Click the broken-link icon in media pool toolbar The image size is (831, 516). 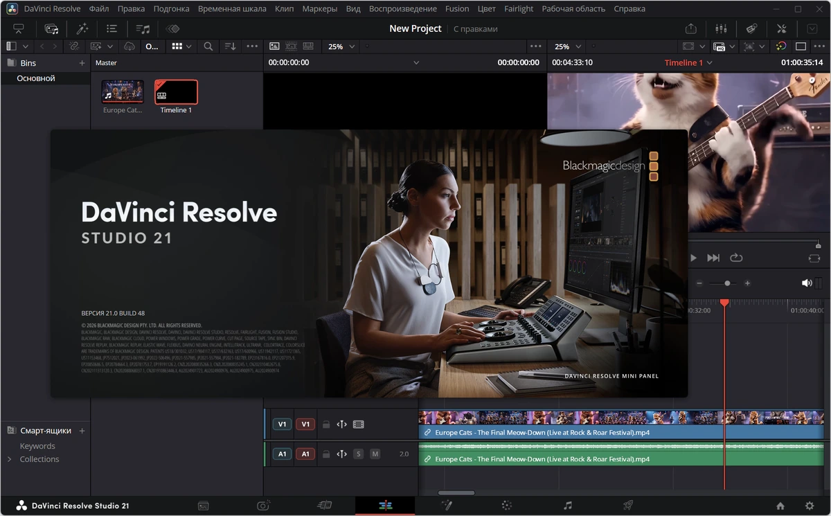pos(73,46)
